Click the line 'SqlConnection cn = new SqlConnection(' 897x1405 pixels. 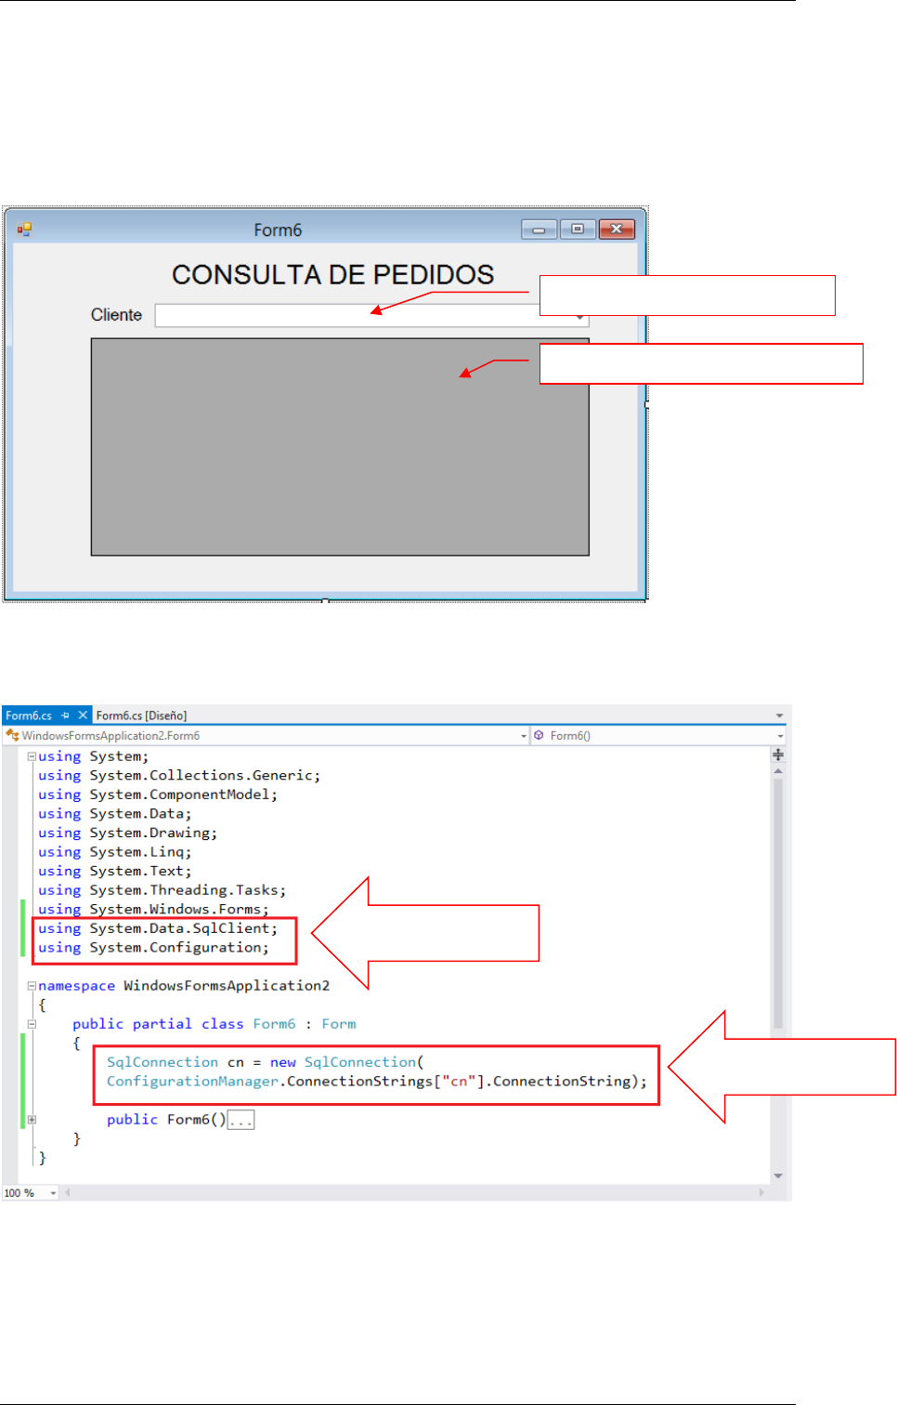click(266, 1062)
